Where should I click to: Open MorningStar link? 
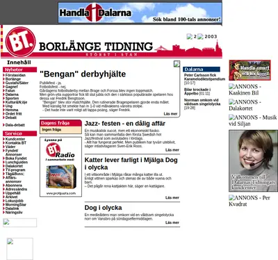click(x=16, y=204)
